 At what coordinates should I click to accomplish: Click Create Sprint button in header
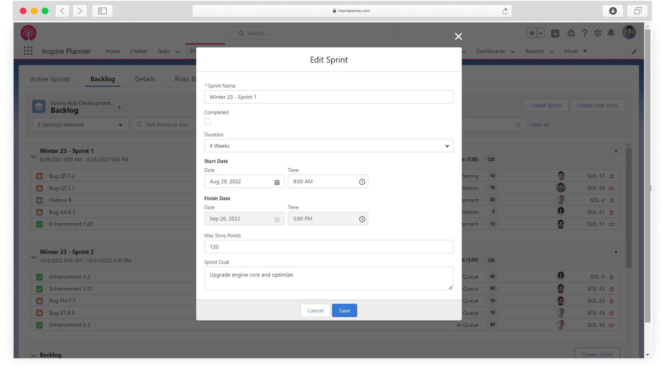pyautogui.click(x=545, y=105)
